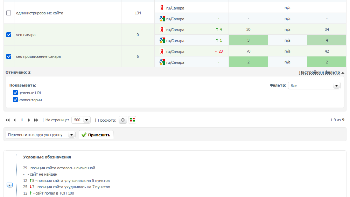The image size is (350, 197).
Task: Click the Google icon for seo продвижение самара
Action: (162, 62)
